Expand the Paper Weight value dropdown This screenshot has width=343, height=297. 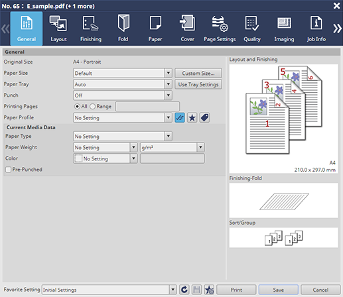click(x=133, y=147)
